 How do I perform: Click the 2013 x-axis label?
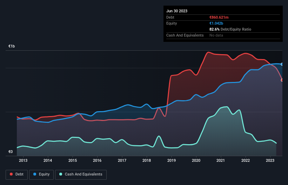[23, 160]
